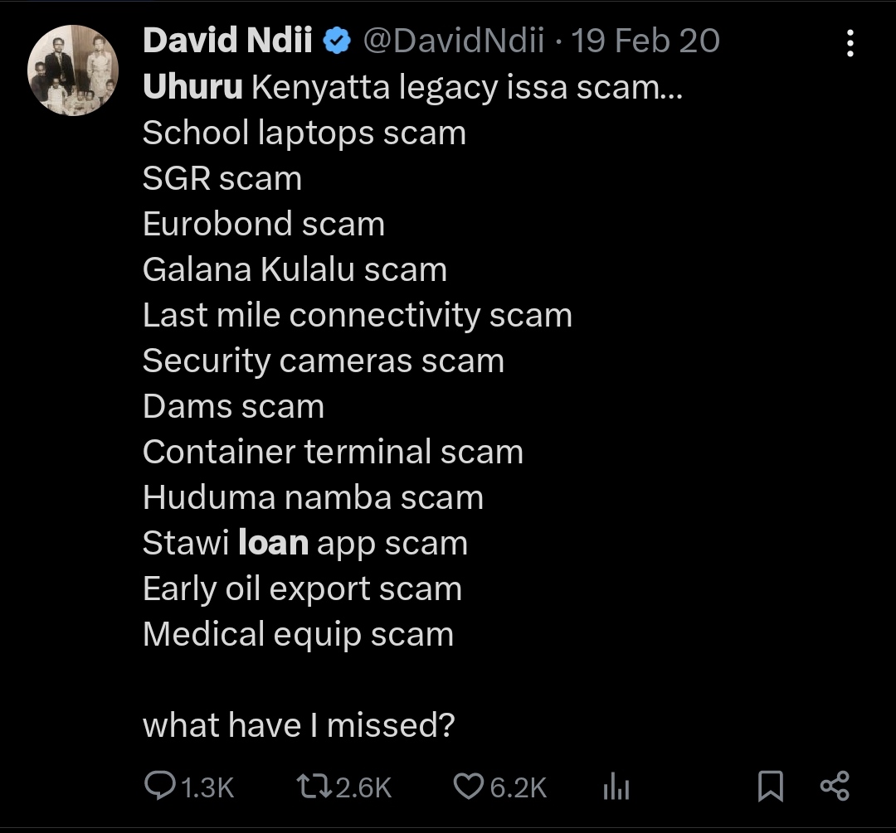Open the share icon options
This screenshot has width=896, height=833.
834,786
